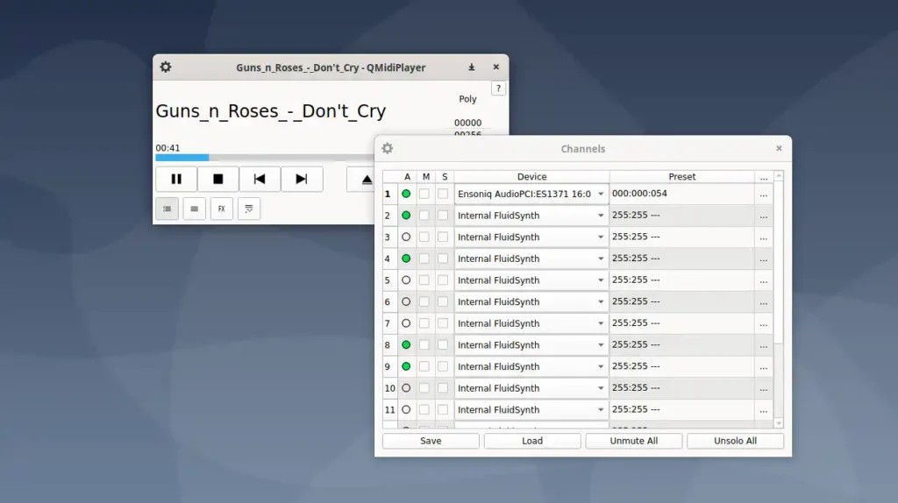Open channel 7 editor ellipsis button

pyautogui.click(x=764, y=323)
